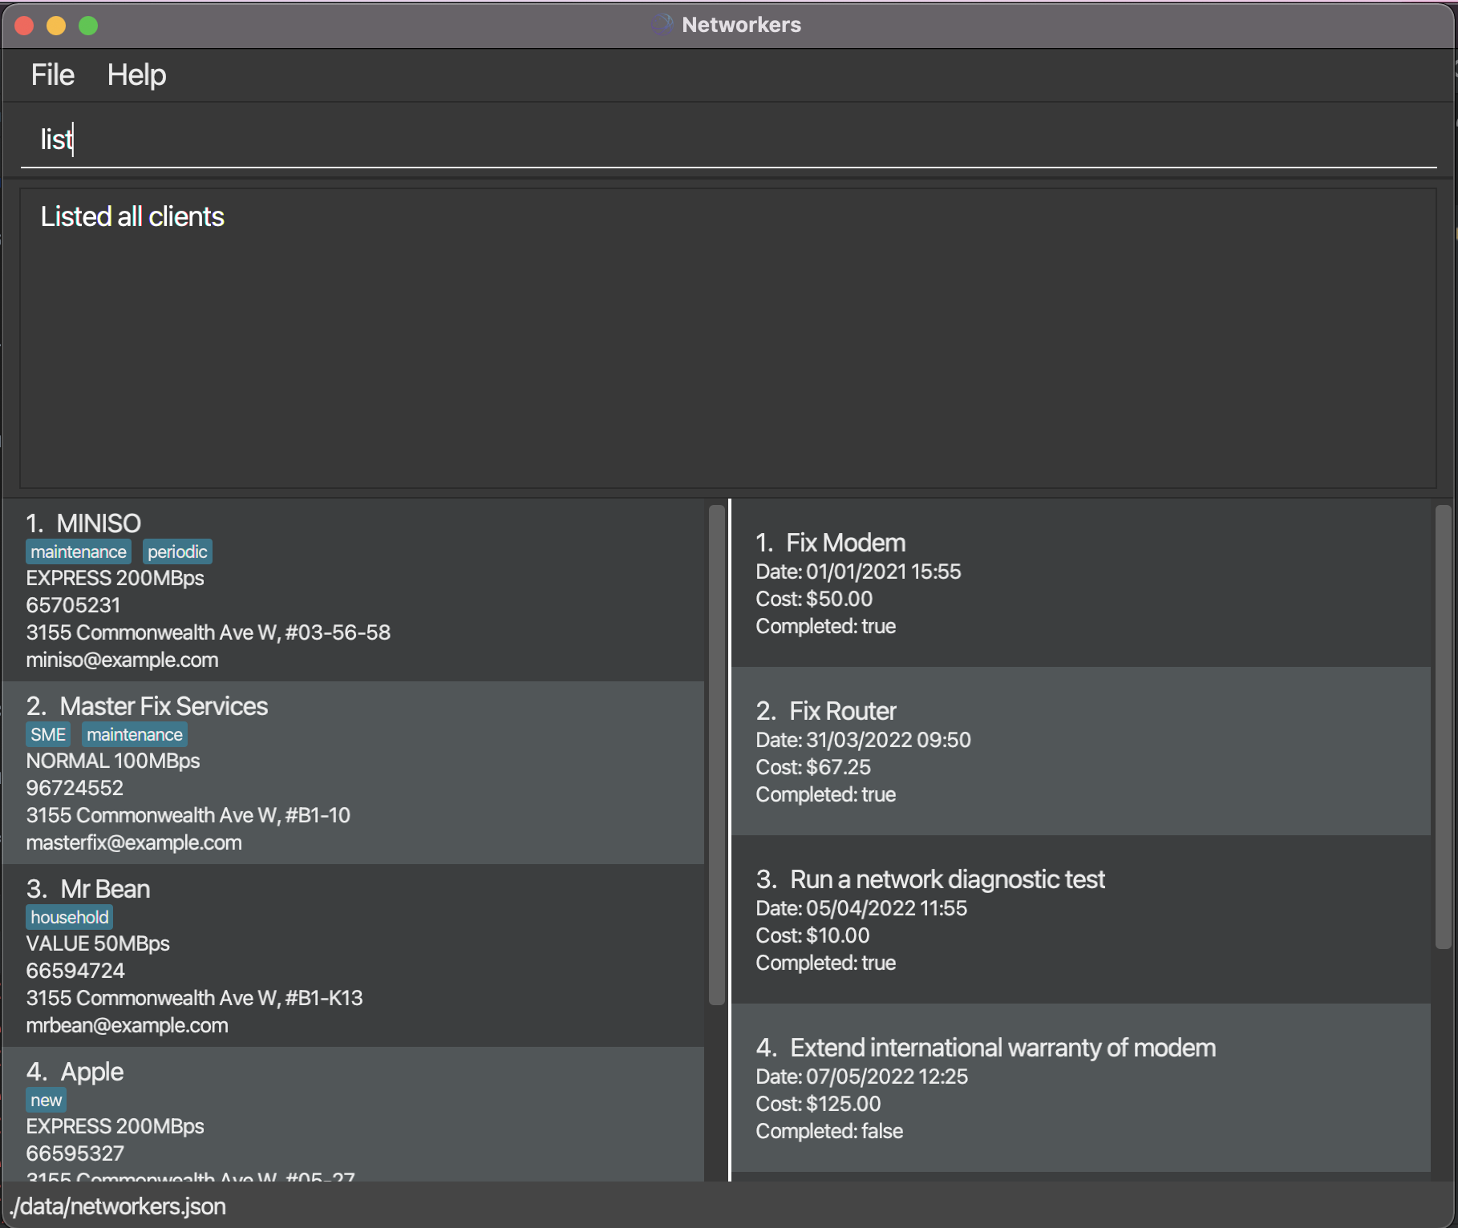The image size is (1458, 1228).
Task: Click the jobs list scrollbar thumb
Action: pyautogui.click(x=1444, y=726)
